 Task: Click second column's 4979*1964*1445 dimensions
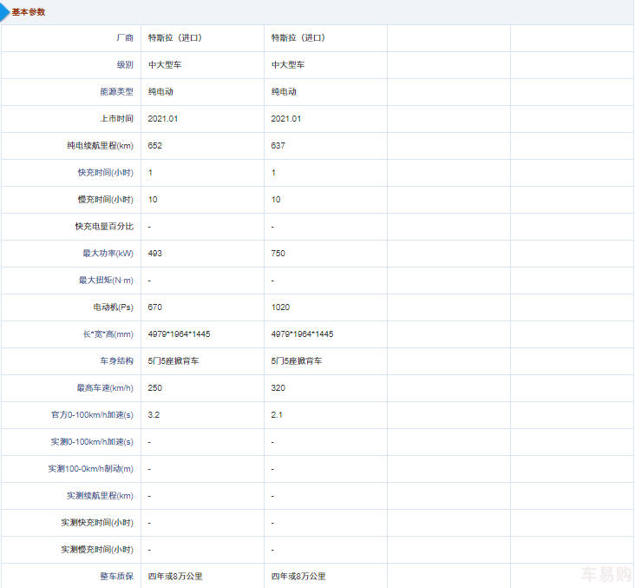click(x=302, y=334)
